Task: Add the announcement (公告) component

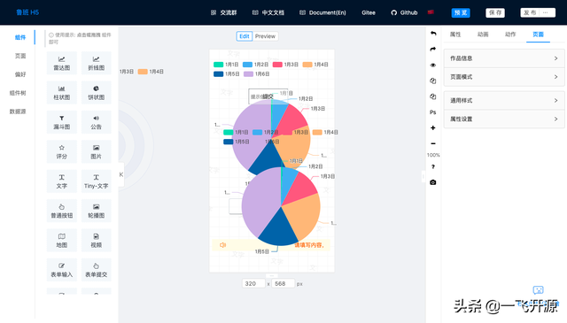Action: 97,122
